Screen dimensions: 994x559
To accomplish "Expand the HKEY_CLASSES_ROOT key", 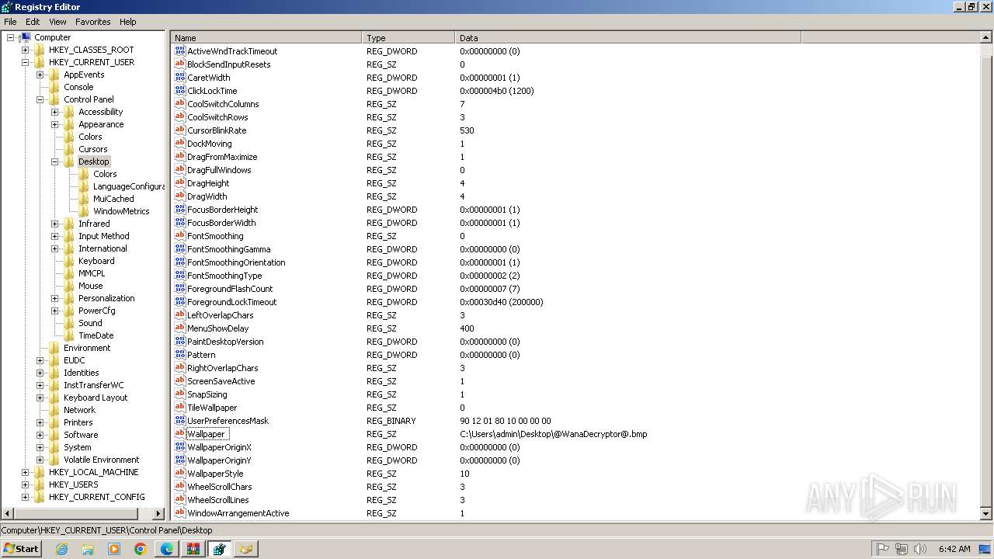I will pos(25,50).
